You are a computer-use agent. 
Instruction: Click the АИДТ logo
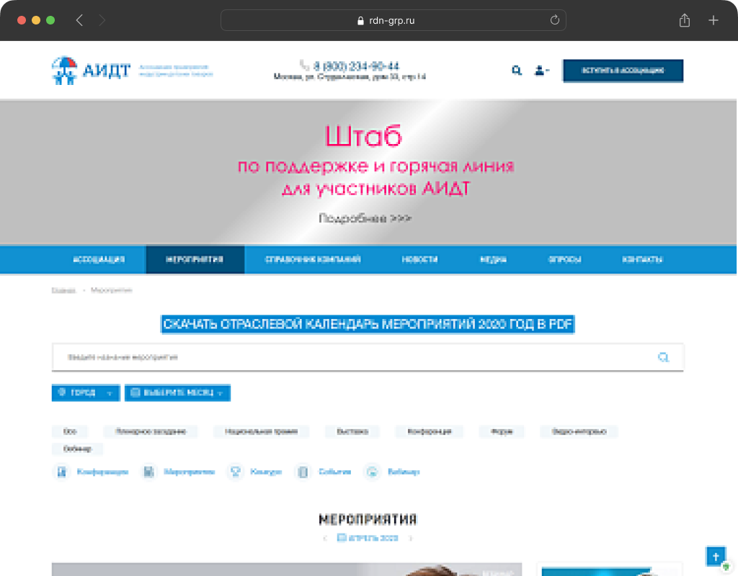(92, 71)
